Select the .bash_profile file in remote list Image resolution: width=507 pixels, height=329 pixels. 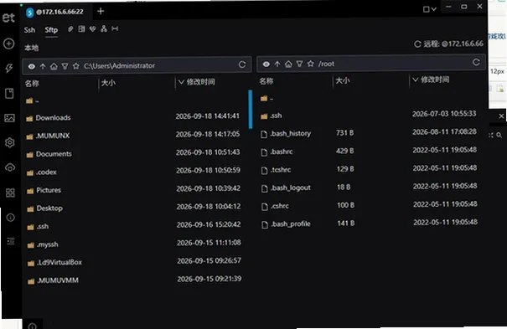tap(371, 224)
